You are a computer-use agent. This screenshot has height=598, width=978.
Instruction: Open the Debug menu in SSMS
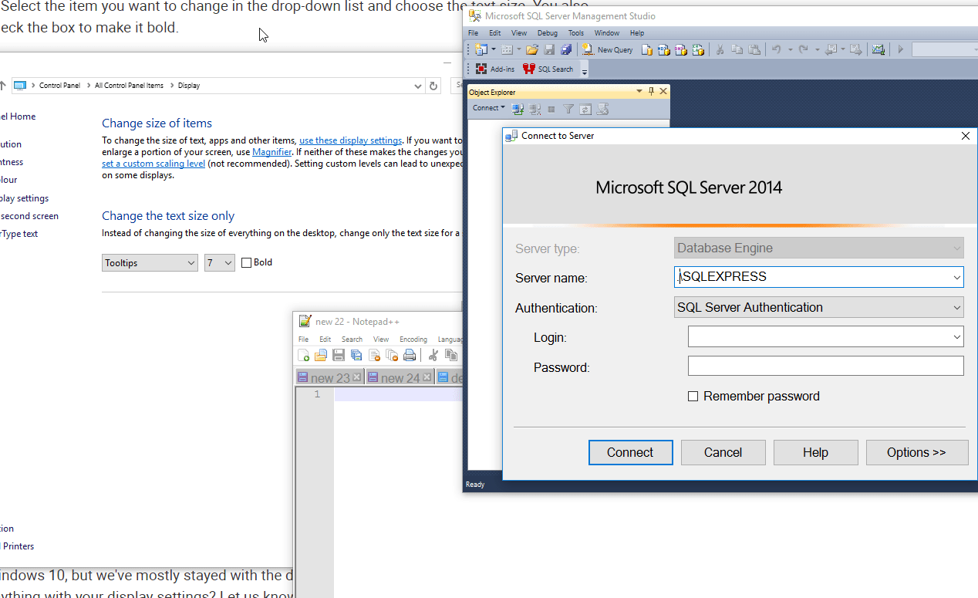[x=547, y=32]
